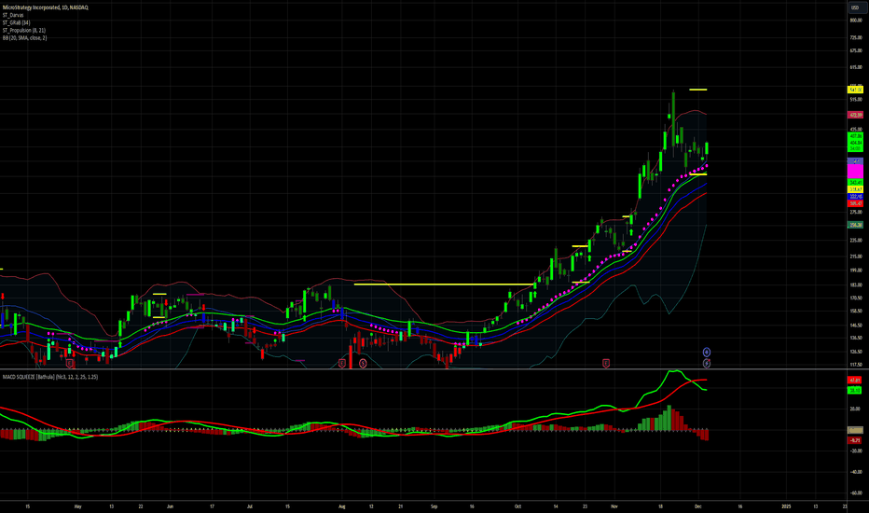869x513 pixels.
Task: Click the red earnings marker near late October
Action: click(x=606, y=362)
